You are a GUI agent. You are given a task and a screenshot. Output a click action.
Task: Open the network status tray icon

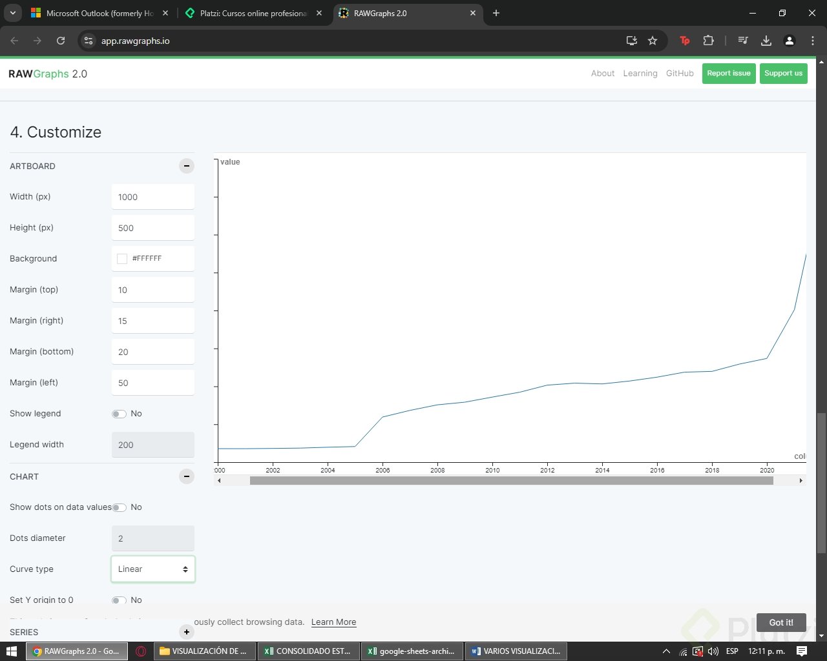(683, 651)
